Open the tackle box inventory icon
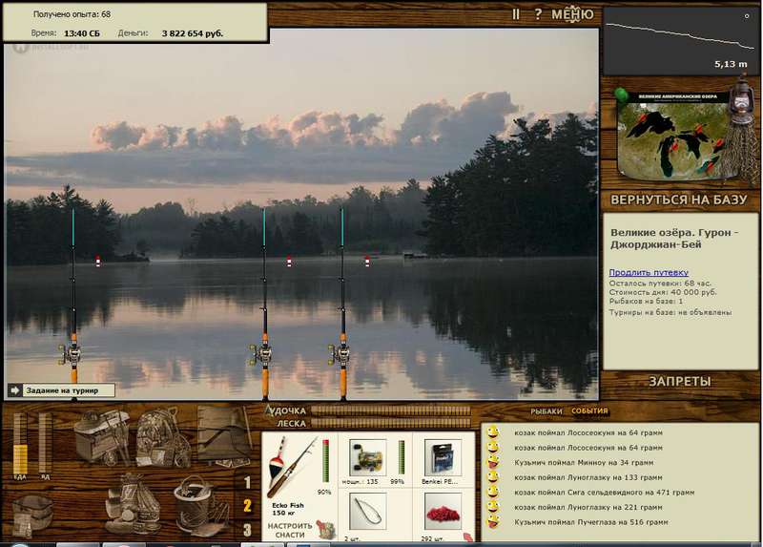This screenshot has width=763, height=547. tap(103, 437)
